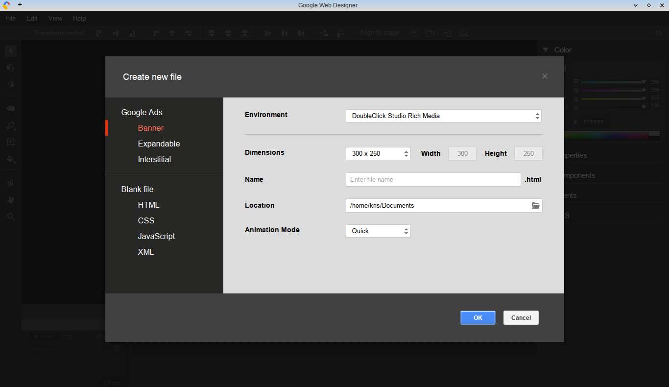Expand the toolbar overflow double-chevron
This screenshot has width=669, height=387.
pos(658,33)
